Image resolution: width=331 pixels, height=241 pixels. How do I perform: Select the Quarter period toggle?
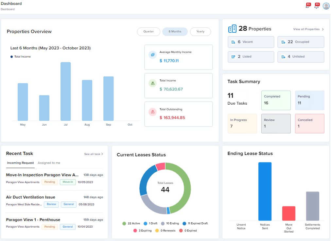(x=148, y=31)
